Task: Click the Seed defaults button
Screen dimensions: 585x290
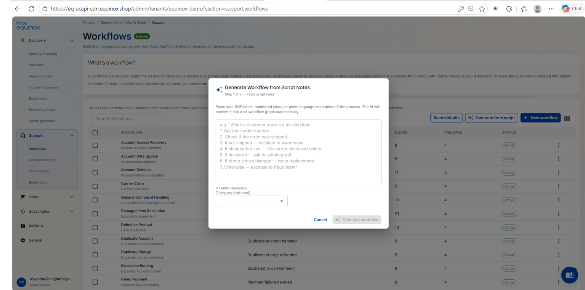Action: [446, 118]
